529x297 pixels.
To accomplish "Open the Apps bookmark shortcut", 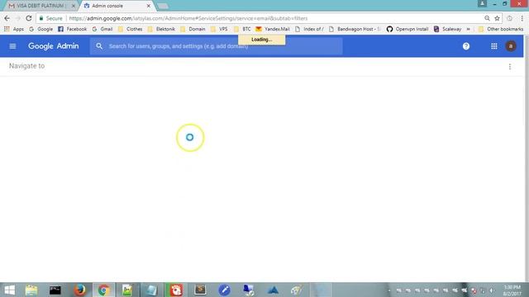I will (14, 30).
